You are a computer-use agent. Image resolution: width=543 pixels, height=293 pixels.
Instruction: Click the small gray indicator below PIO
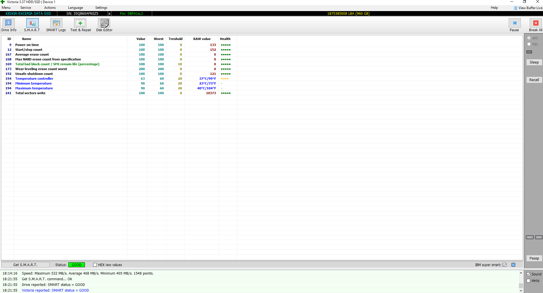tap(529, 52)
